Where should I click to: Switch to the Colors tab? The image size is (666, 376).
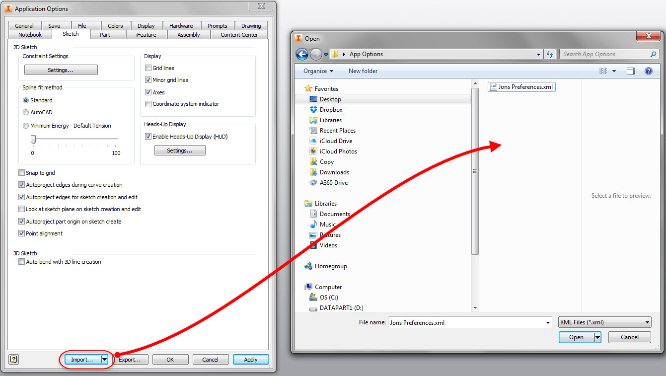115,25
